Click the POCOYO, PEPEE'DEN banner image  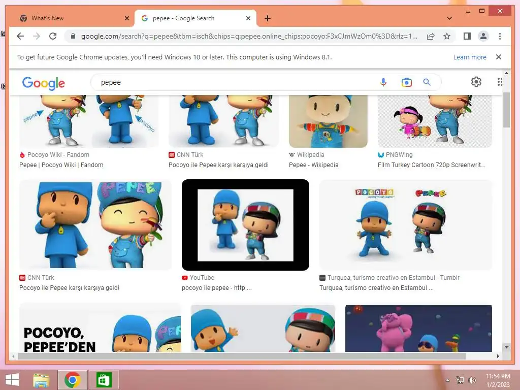click(100, 329)
